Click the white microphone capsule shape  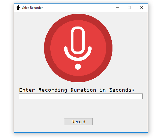click(x=78, y=40)
